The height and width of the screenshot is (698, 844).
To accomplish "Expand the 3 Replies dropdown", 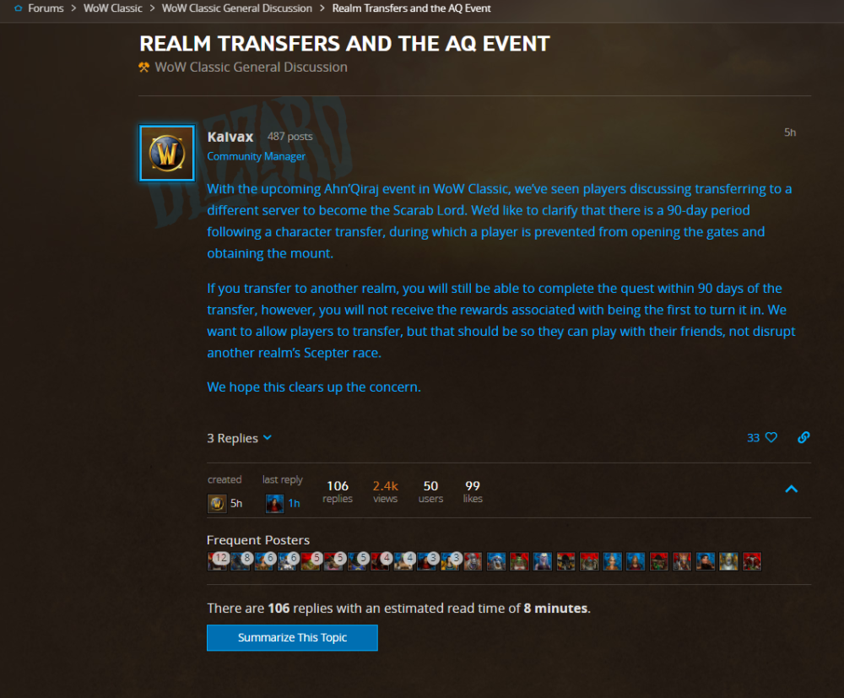I will (x=239, y=438).
